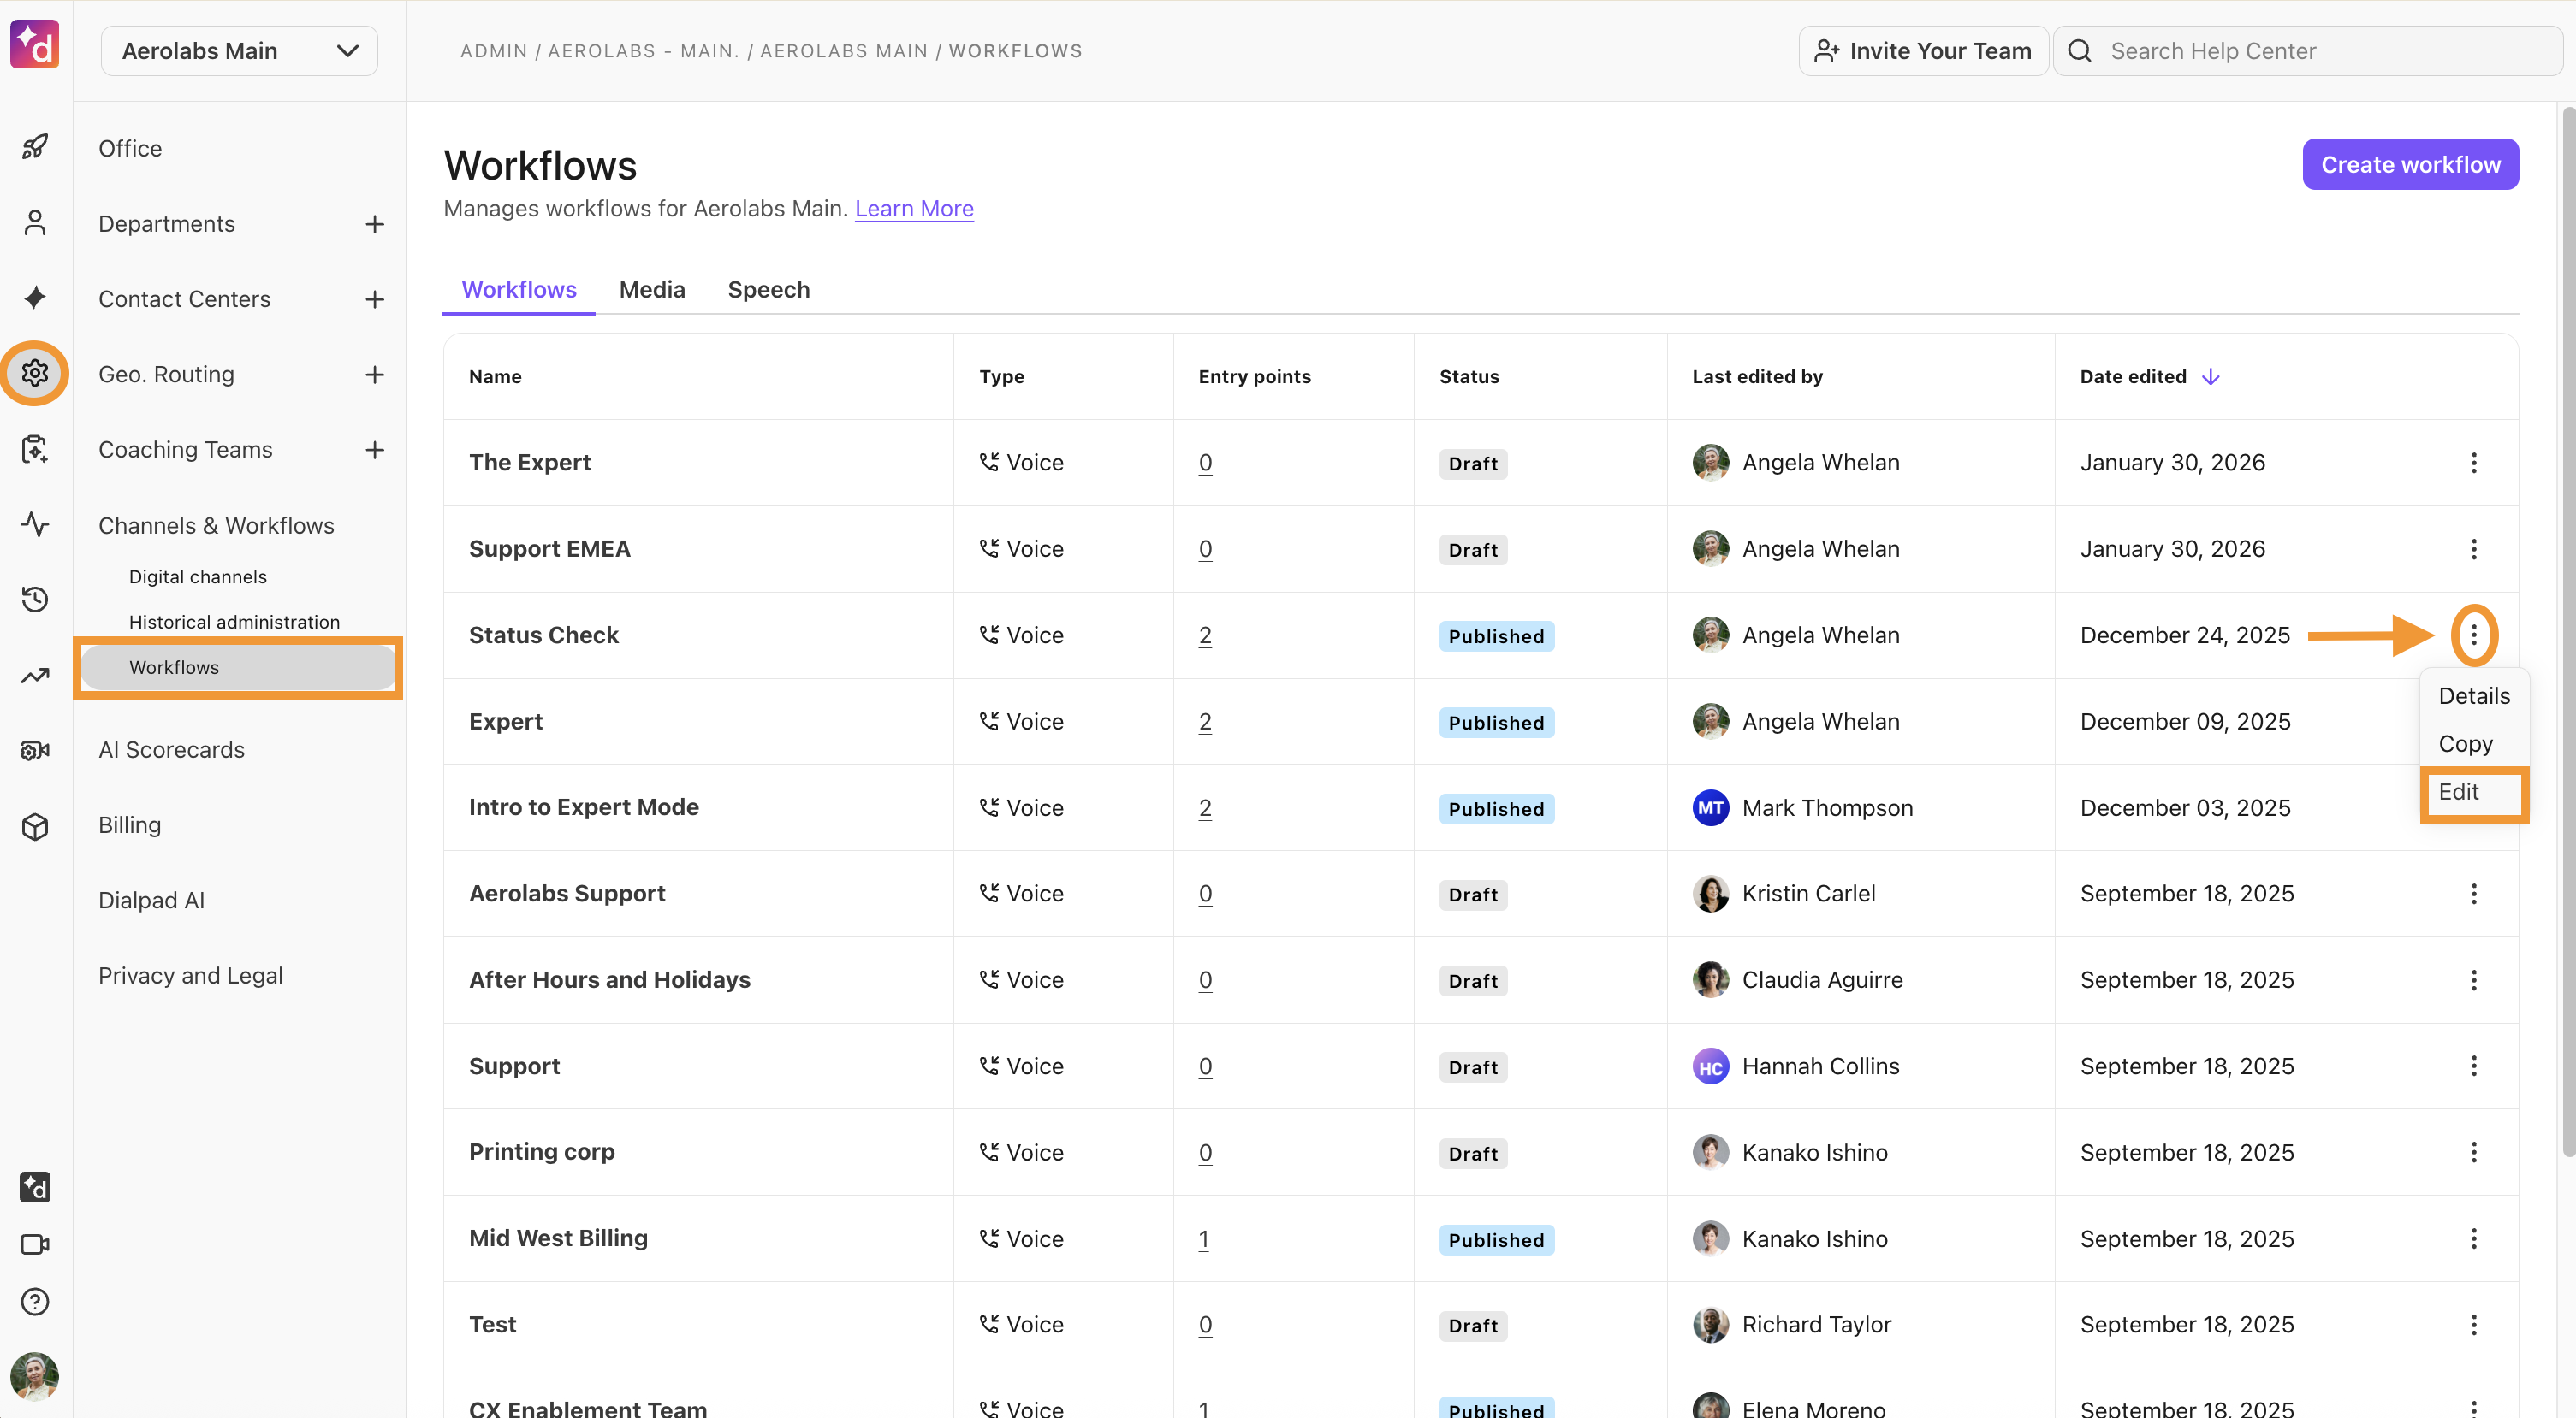Open entry points count for Status Check
The image size is (2576, 1418).
[x=1205, y=635]
